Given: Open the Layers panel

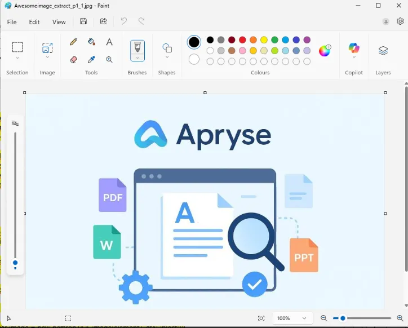Looking at the screenshot, I should coord(383,51).
